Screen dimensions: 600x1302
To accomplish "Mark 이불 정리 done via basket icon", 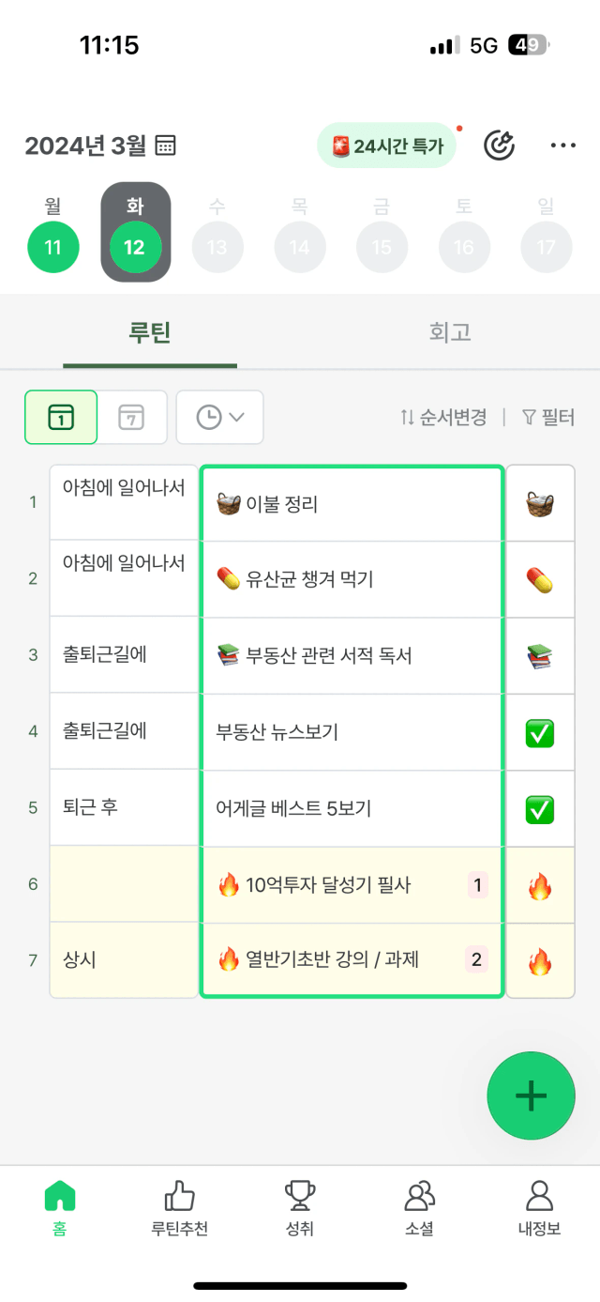I will click(540, 504).
